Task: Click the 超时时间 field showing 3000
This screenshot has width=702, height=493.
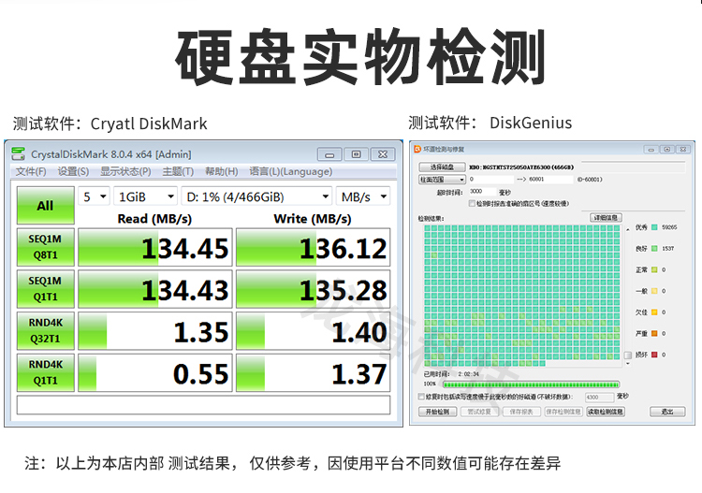Action: 483,192
